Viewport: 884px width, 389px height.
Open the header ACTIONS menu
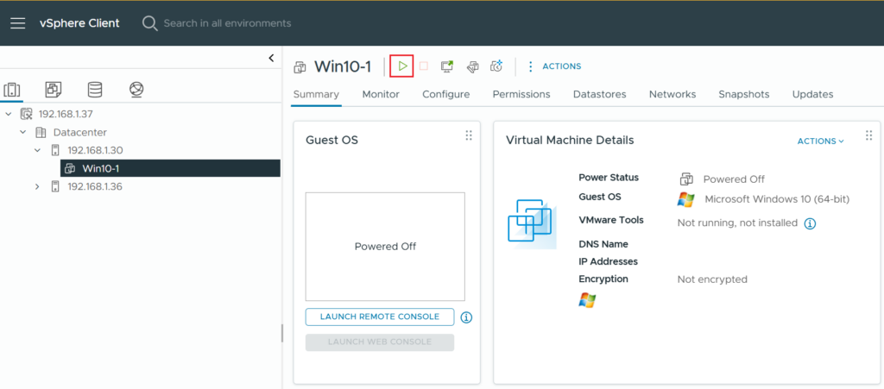point(553,66)
